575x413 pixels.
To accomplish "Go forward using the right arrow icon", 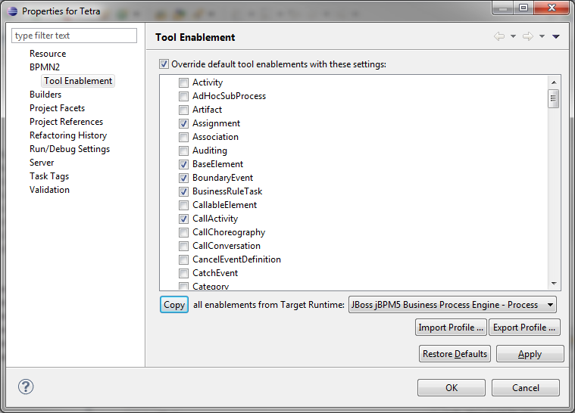I will click(x=528, y=36).
